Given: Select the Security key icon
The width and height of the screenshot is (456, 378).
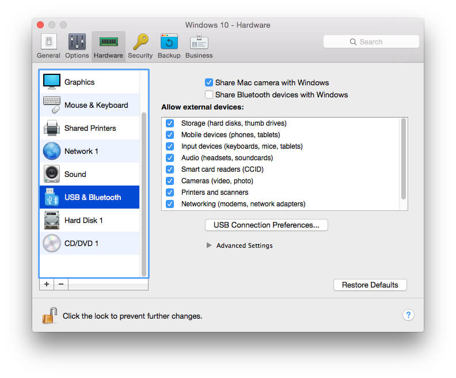Looking at the screenshot, I should (x=140, y=42).
